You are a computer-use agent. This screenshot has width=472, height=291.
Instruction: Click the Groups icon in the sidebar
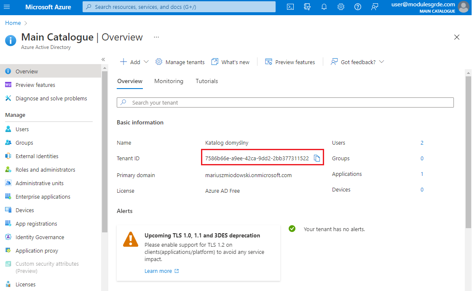click(8, 143)
